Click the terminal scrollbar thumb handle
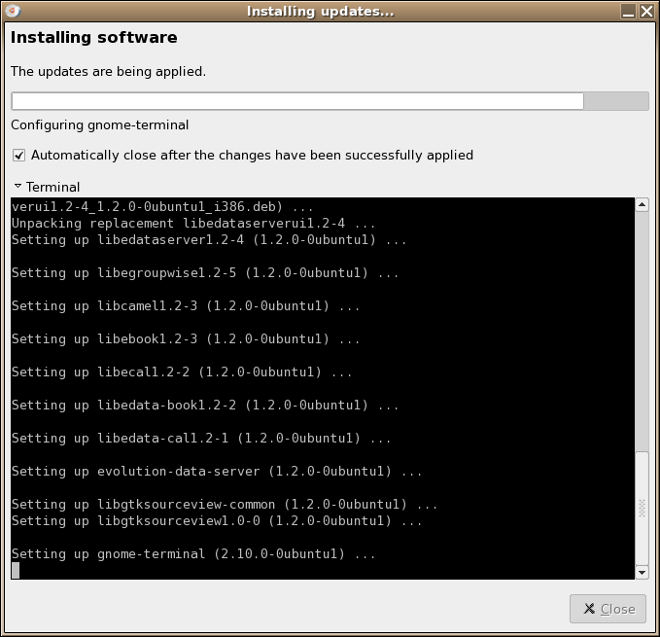Image resolution: width=660 pixels, height=637 pixels. click(642, 508)
